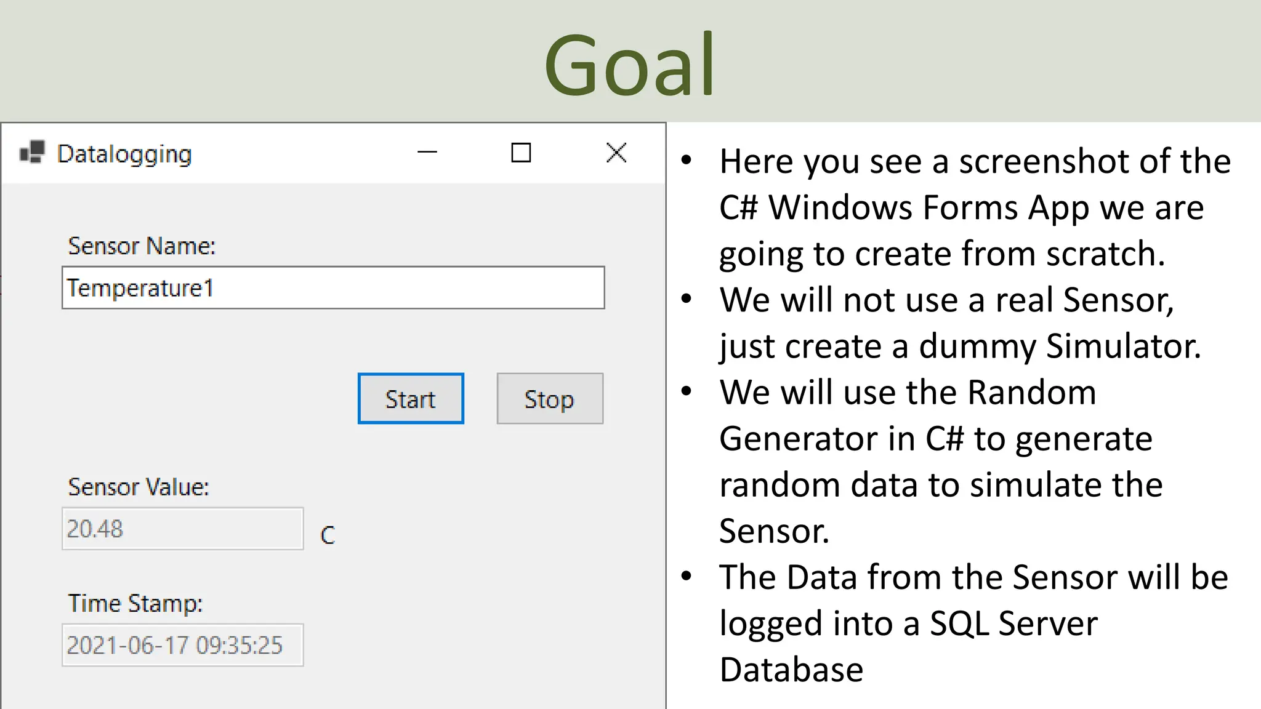Minimize the Datalogging window

click(x=427, y=152)
